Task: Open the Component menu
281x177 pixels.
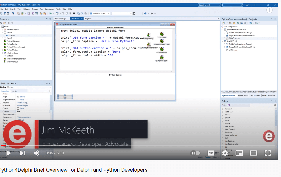Action: (49, 9)
